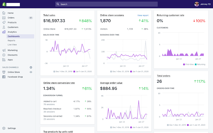Click the Added to cart row
The width and height of the screenshot is (213, 133).
click(x=67, y=103)
